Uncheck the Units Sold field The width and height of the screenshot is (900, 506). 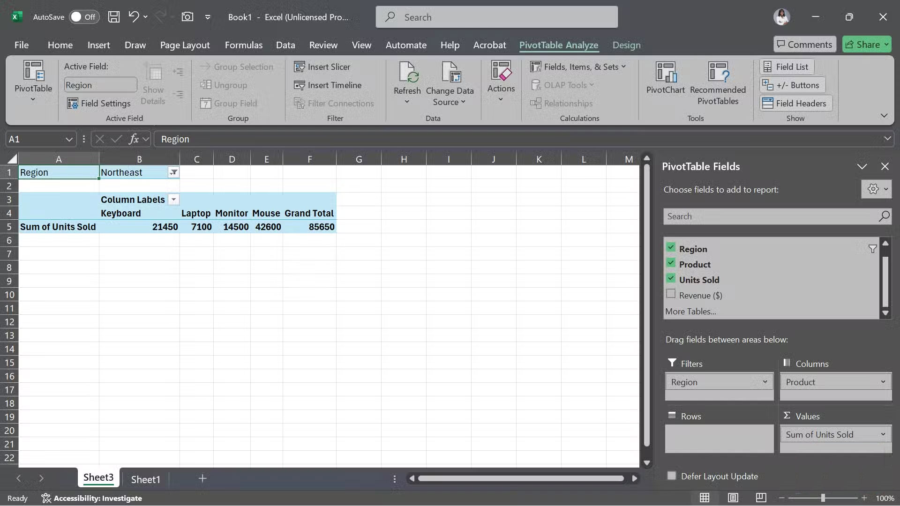(671, 278)
